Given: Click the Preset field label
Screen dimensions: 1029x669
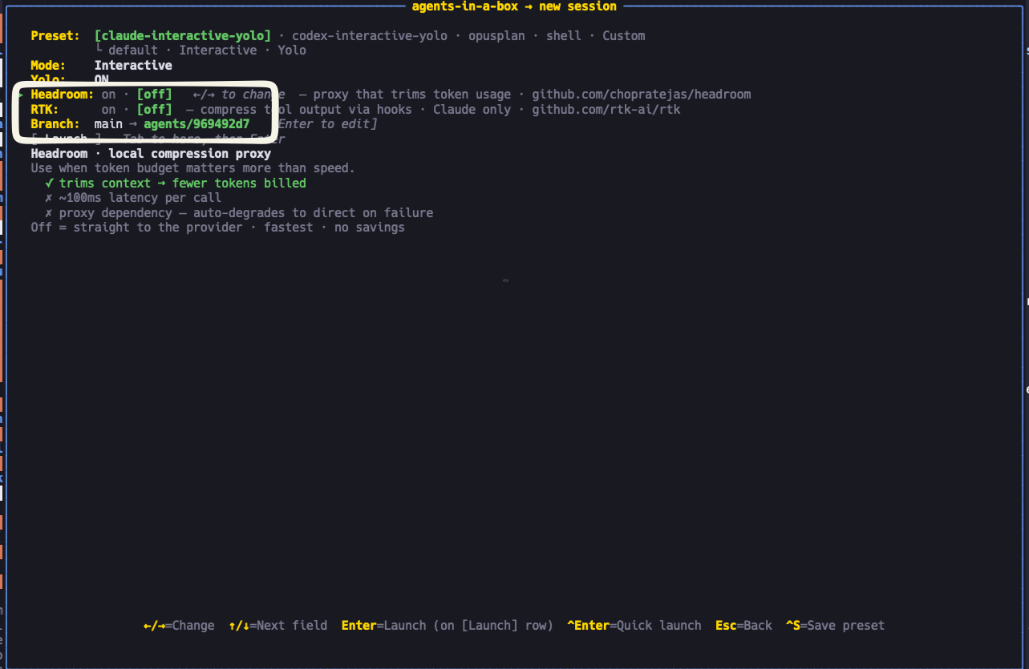Looking at the screenshot, I should (55, 36).
